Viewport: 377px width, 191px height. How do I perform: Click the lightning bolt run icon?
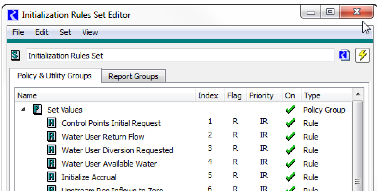(x=362, y=56)
